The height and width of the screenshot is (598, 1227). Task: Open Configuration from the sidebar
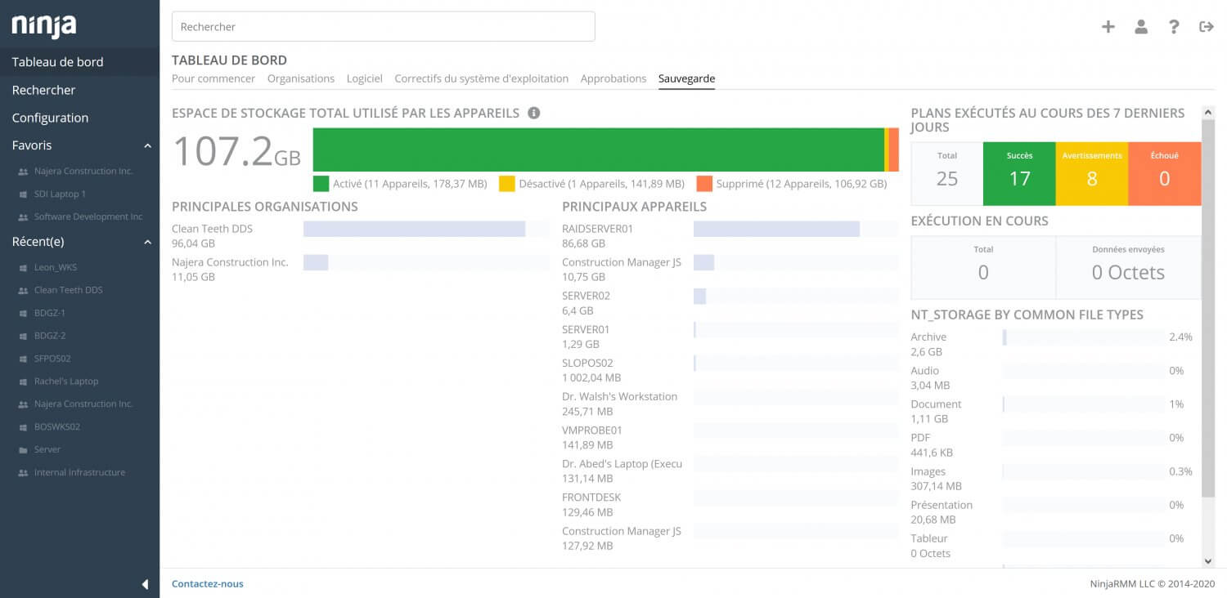(50, 118)
